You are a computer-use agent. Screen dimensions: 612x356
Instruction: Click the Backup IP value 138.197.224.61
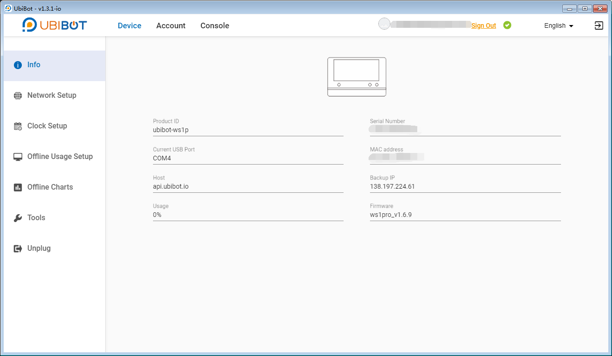coord(392,187)
